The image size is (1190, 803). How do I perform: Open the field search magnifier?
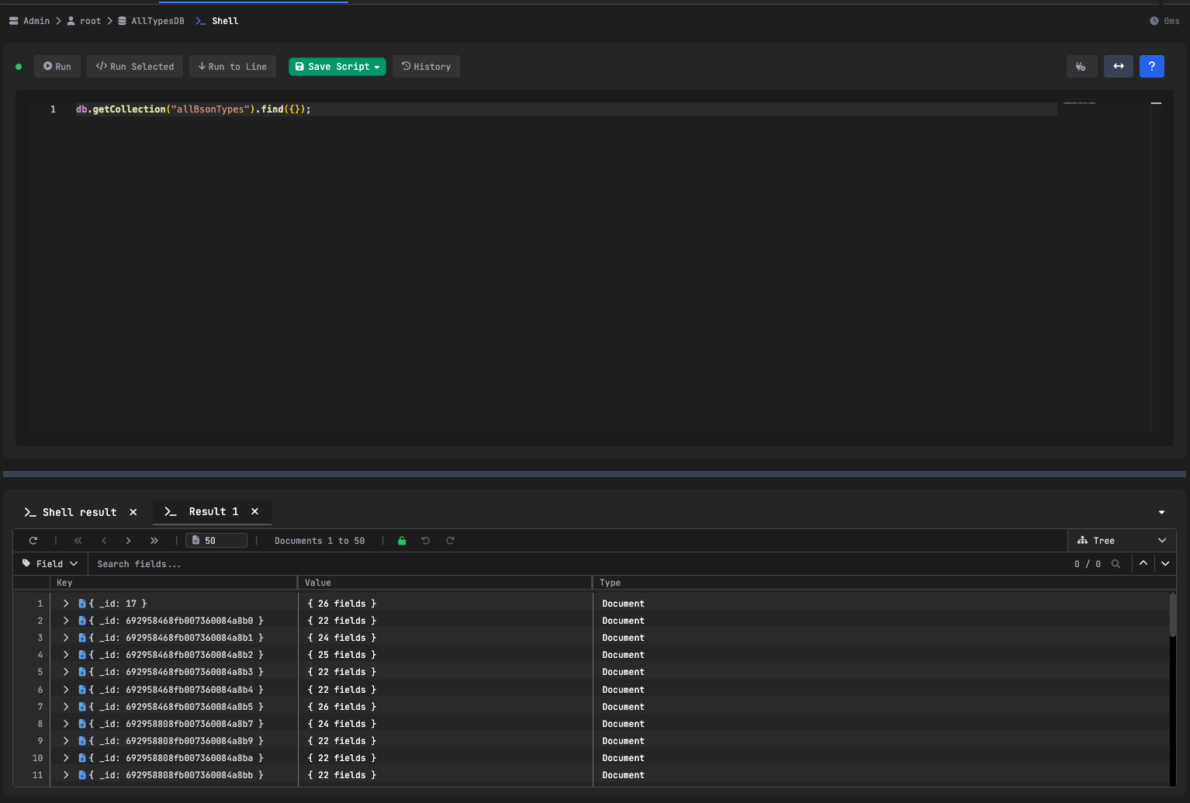tap(1116, 563)
